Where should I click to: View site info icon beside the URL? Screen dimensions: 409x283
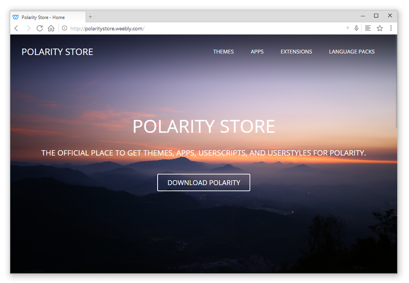point(64,28)
